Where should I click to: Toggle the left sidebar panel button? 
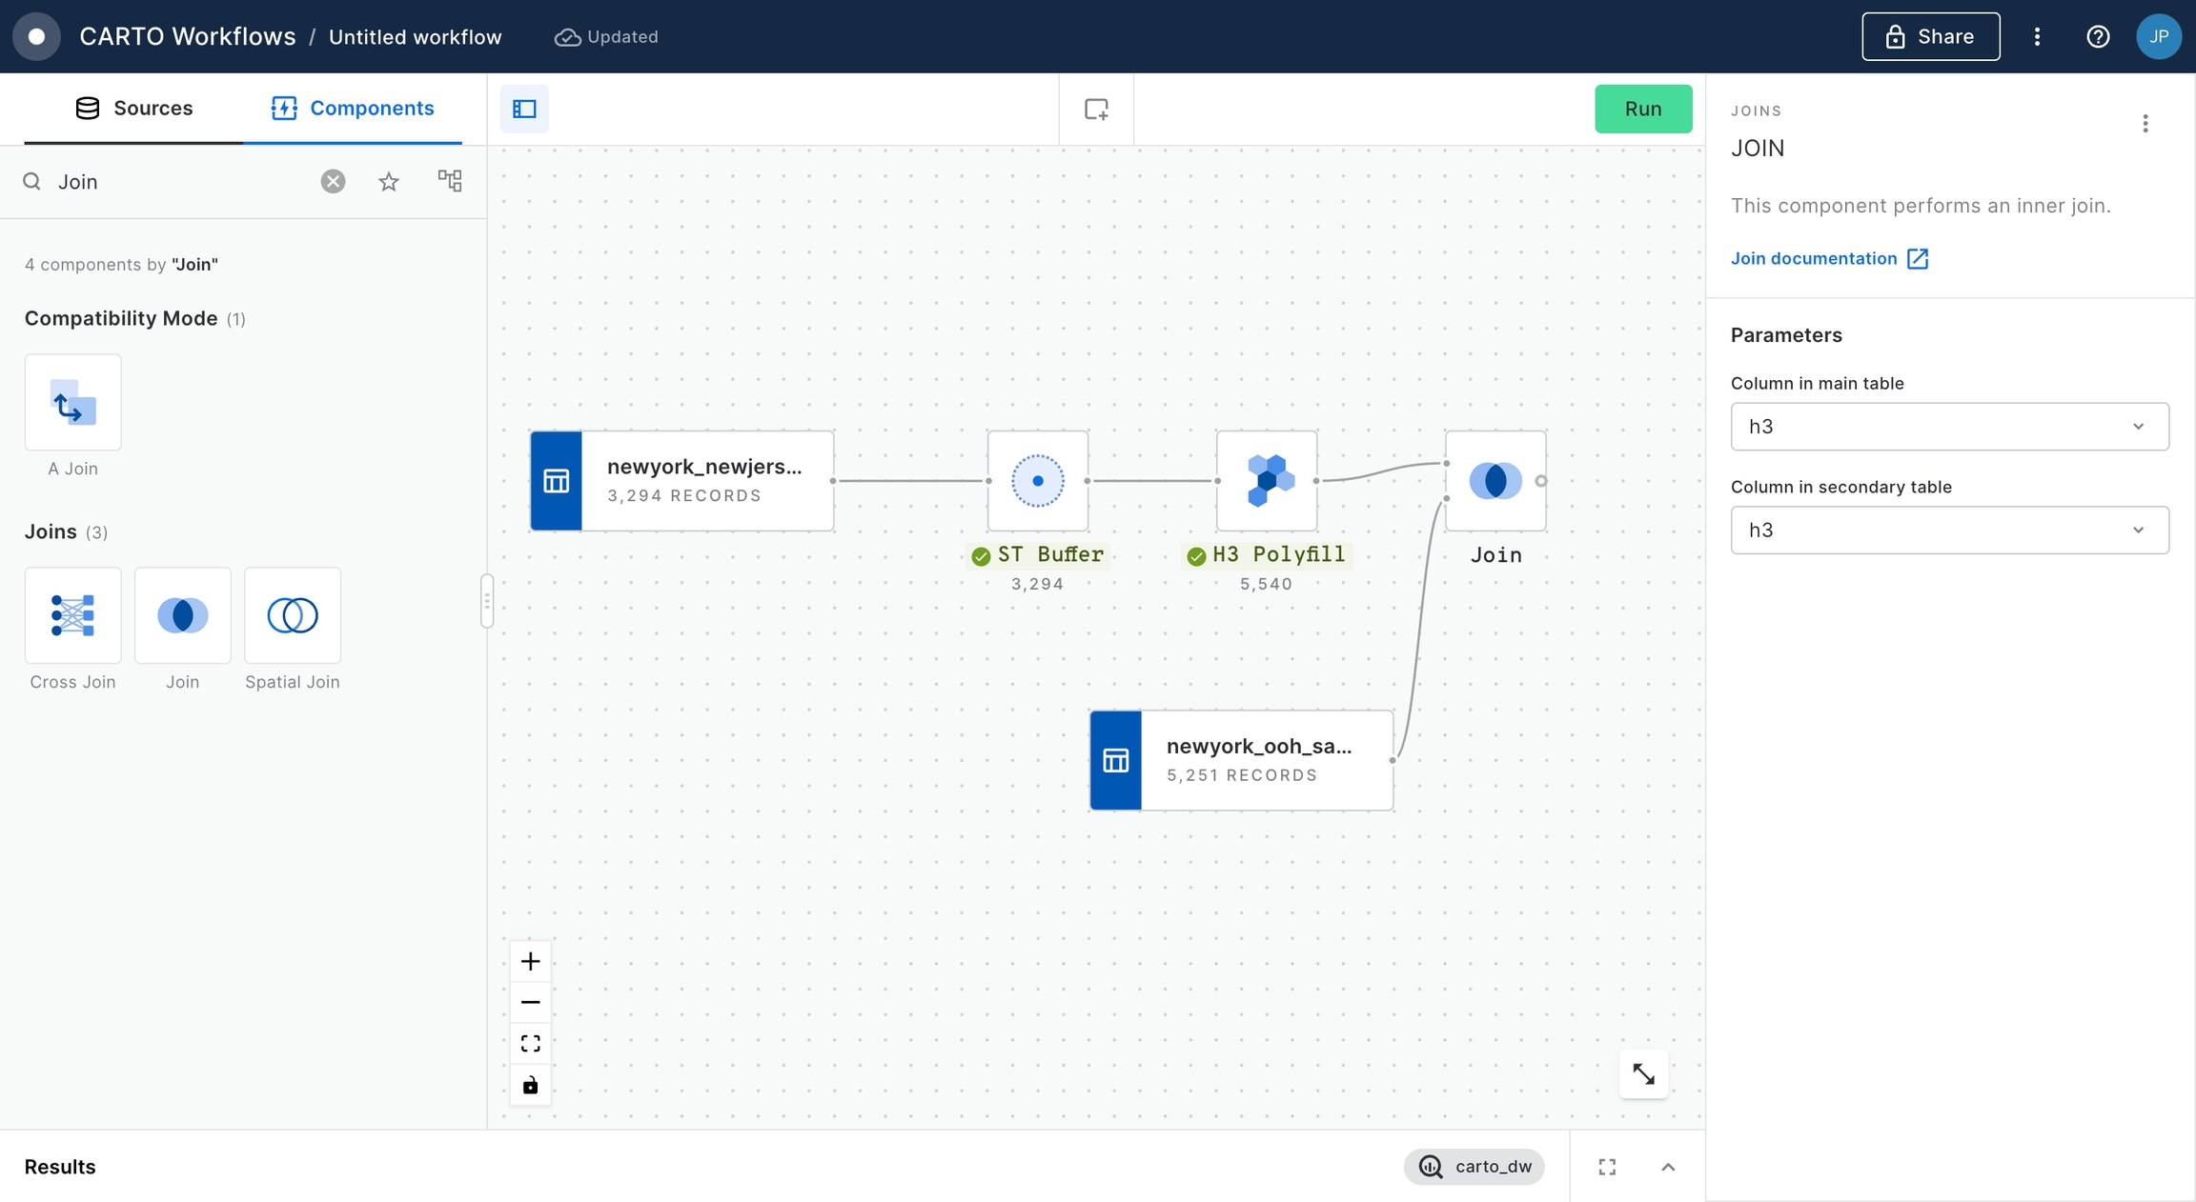point(524,109)
